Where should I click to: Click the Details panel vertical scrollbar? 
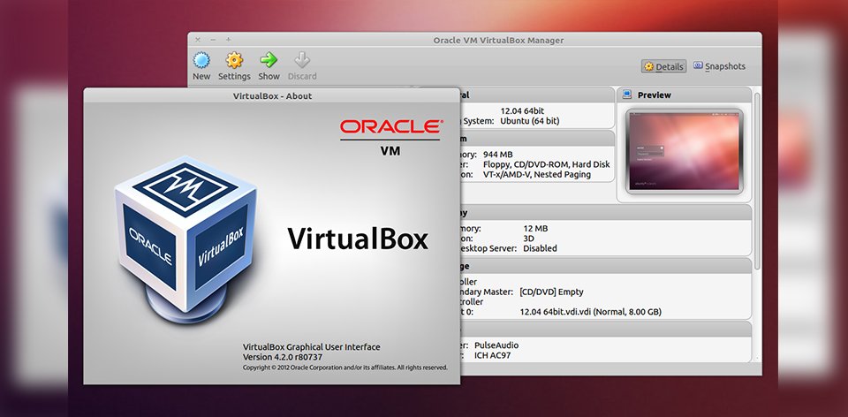point(757,181)
